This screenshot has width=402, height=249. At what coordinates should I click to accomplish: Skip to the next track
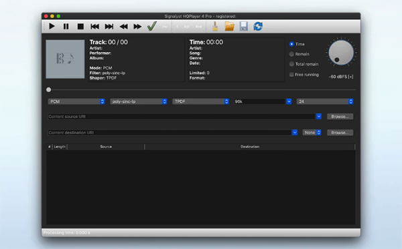click(109, 26)
